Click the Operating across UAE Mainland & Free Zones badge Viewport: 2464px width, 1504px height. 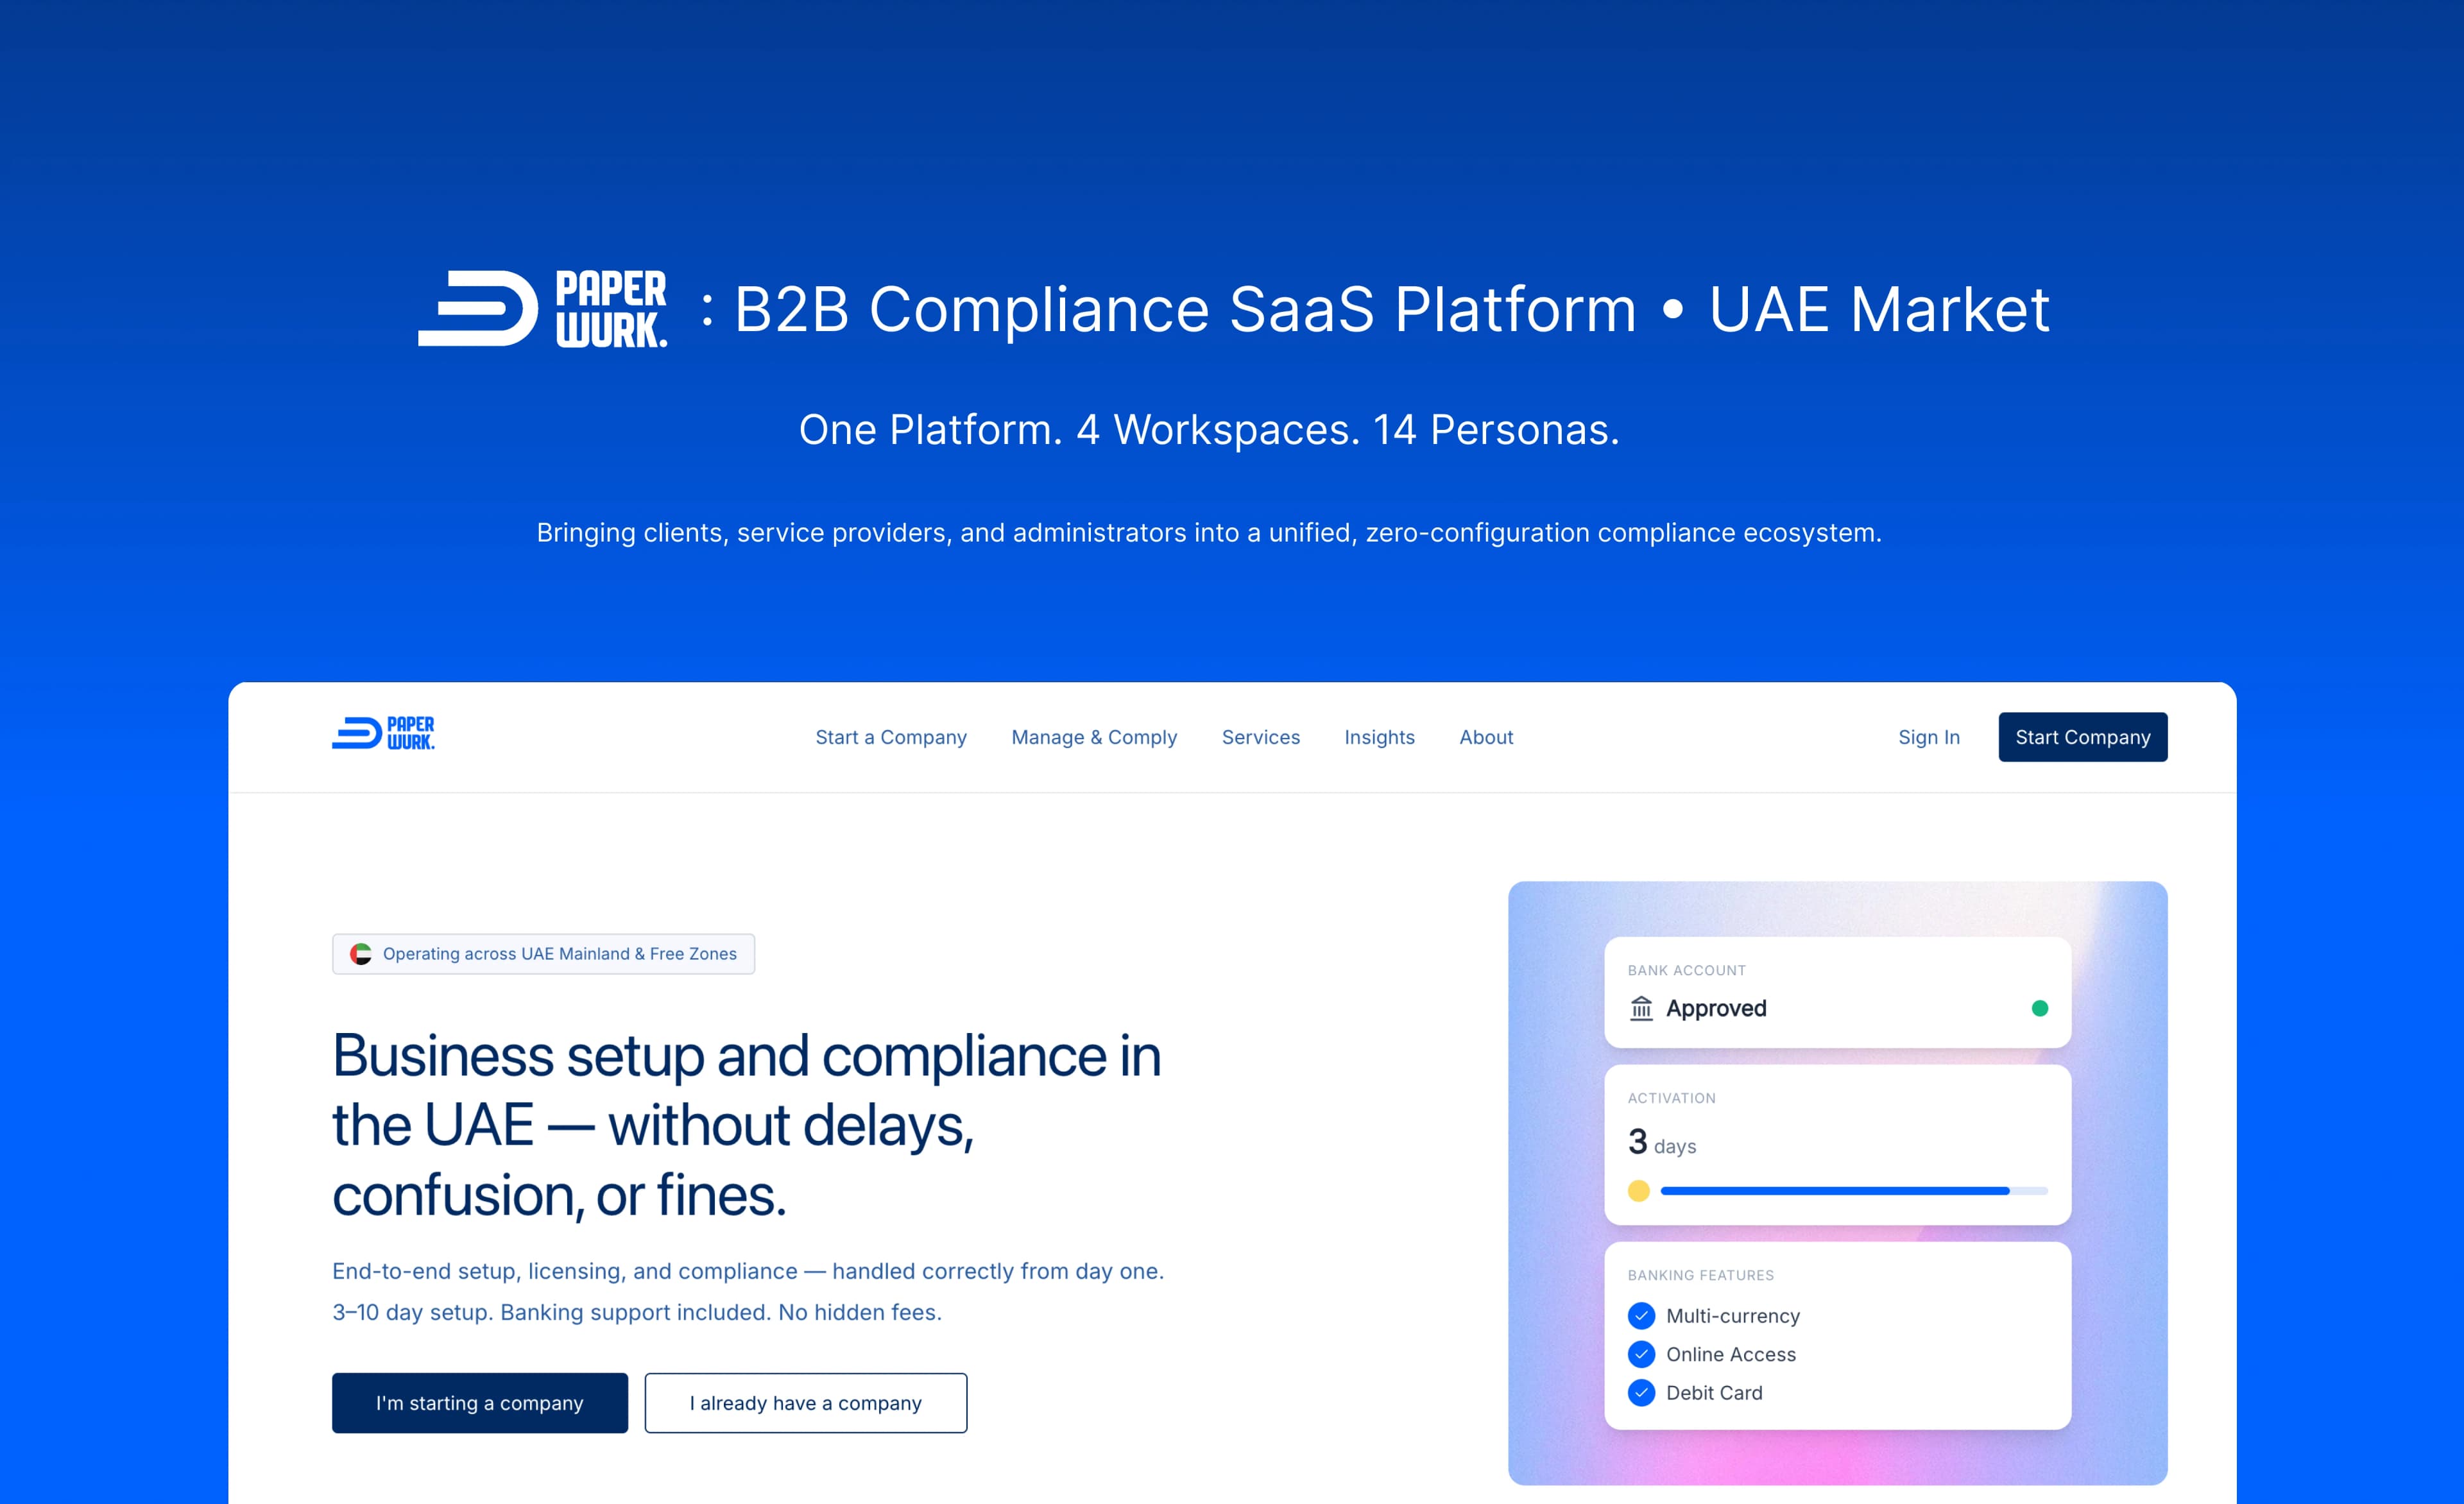(x=543, y=954)
